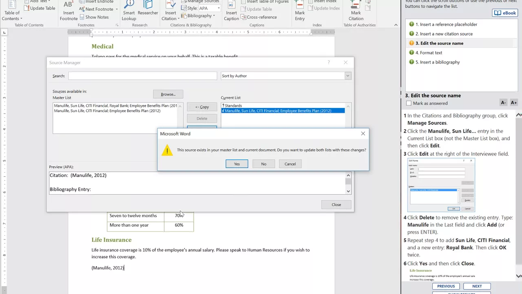
Task: Click the Edit Name dialog thumbnail image
Action: click(x=441, y=185)
